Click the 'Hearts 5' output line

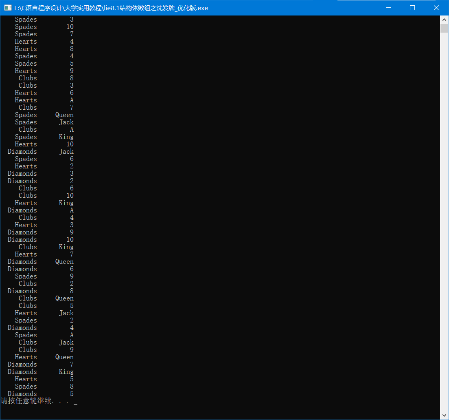coord(44,379)
